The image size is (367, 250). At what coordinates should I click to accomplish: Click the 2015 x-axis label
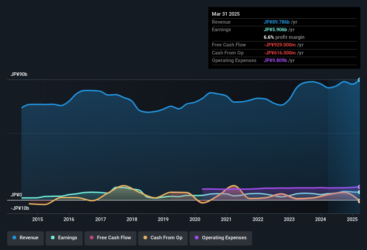[38, 219]
